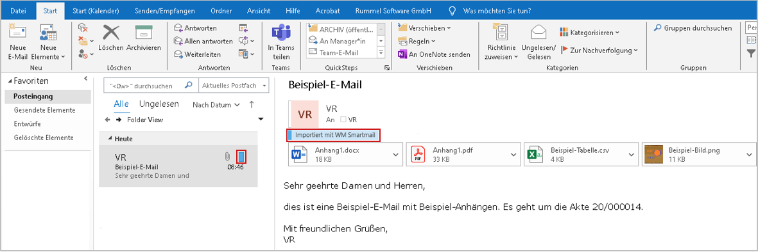Show only Ungelesen messages

coord(159,104)
